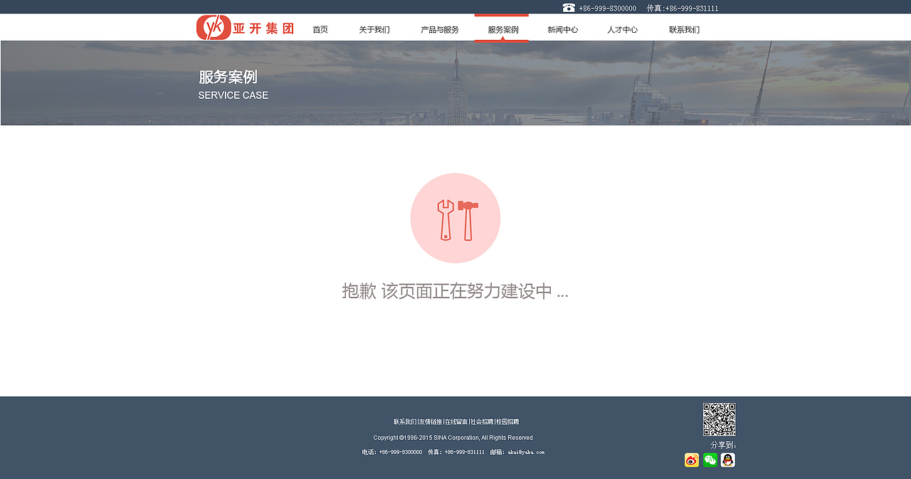Select the Sina Weibo share icon

(x=691, y=460)
